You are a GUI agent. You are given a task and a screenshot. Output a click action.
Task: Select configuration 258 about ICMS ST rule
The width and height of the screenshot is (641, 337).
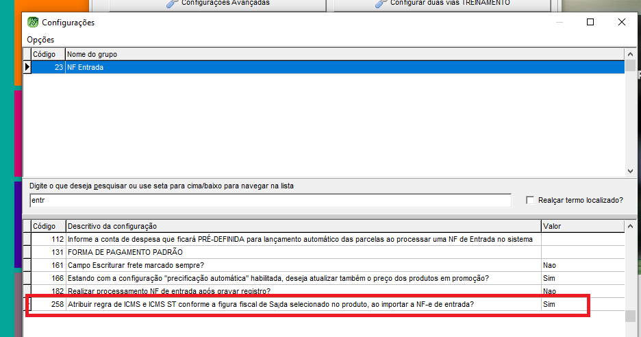274,303
